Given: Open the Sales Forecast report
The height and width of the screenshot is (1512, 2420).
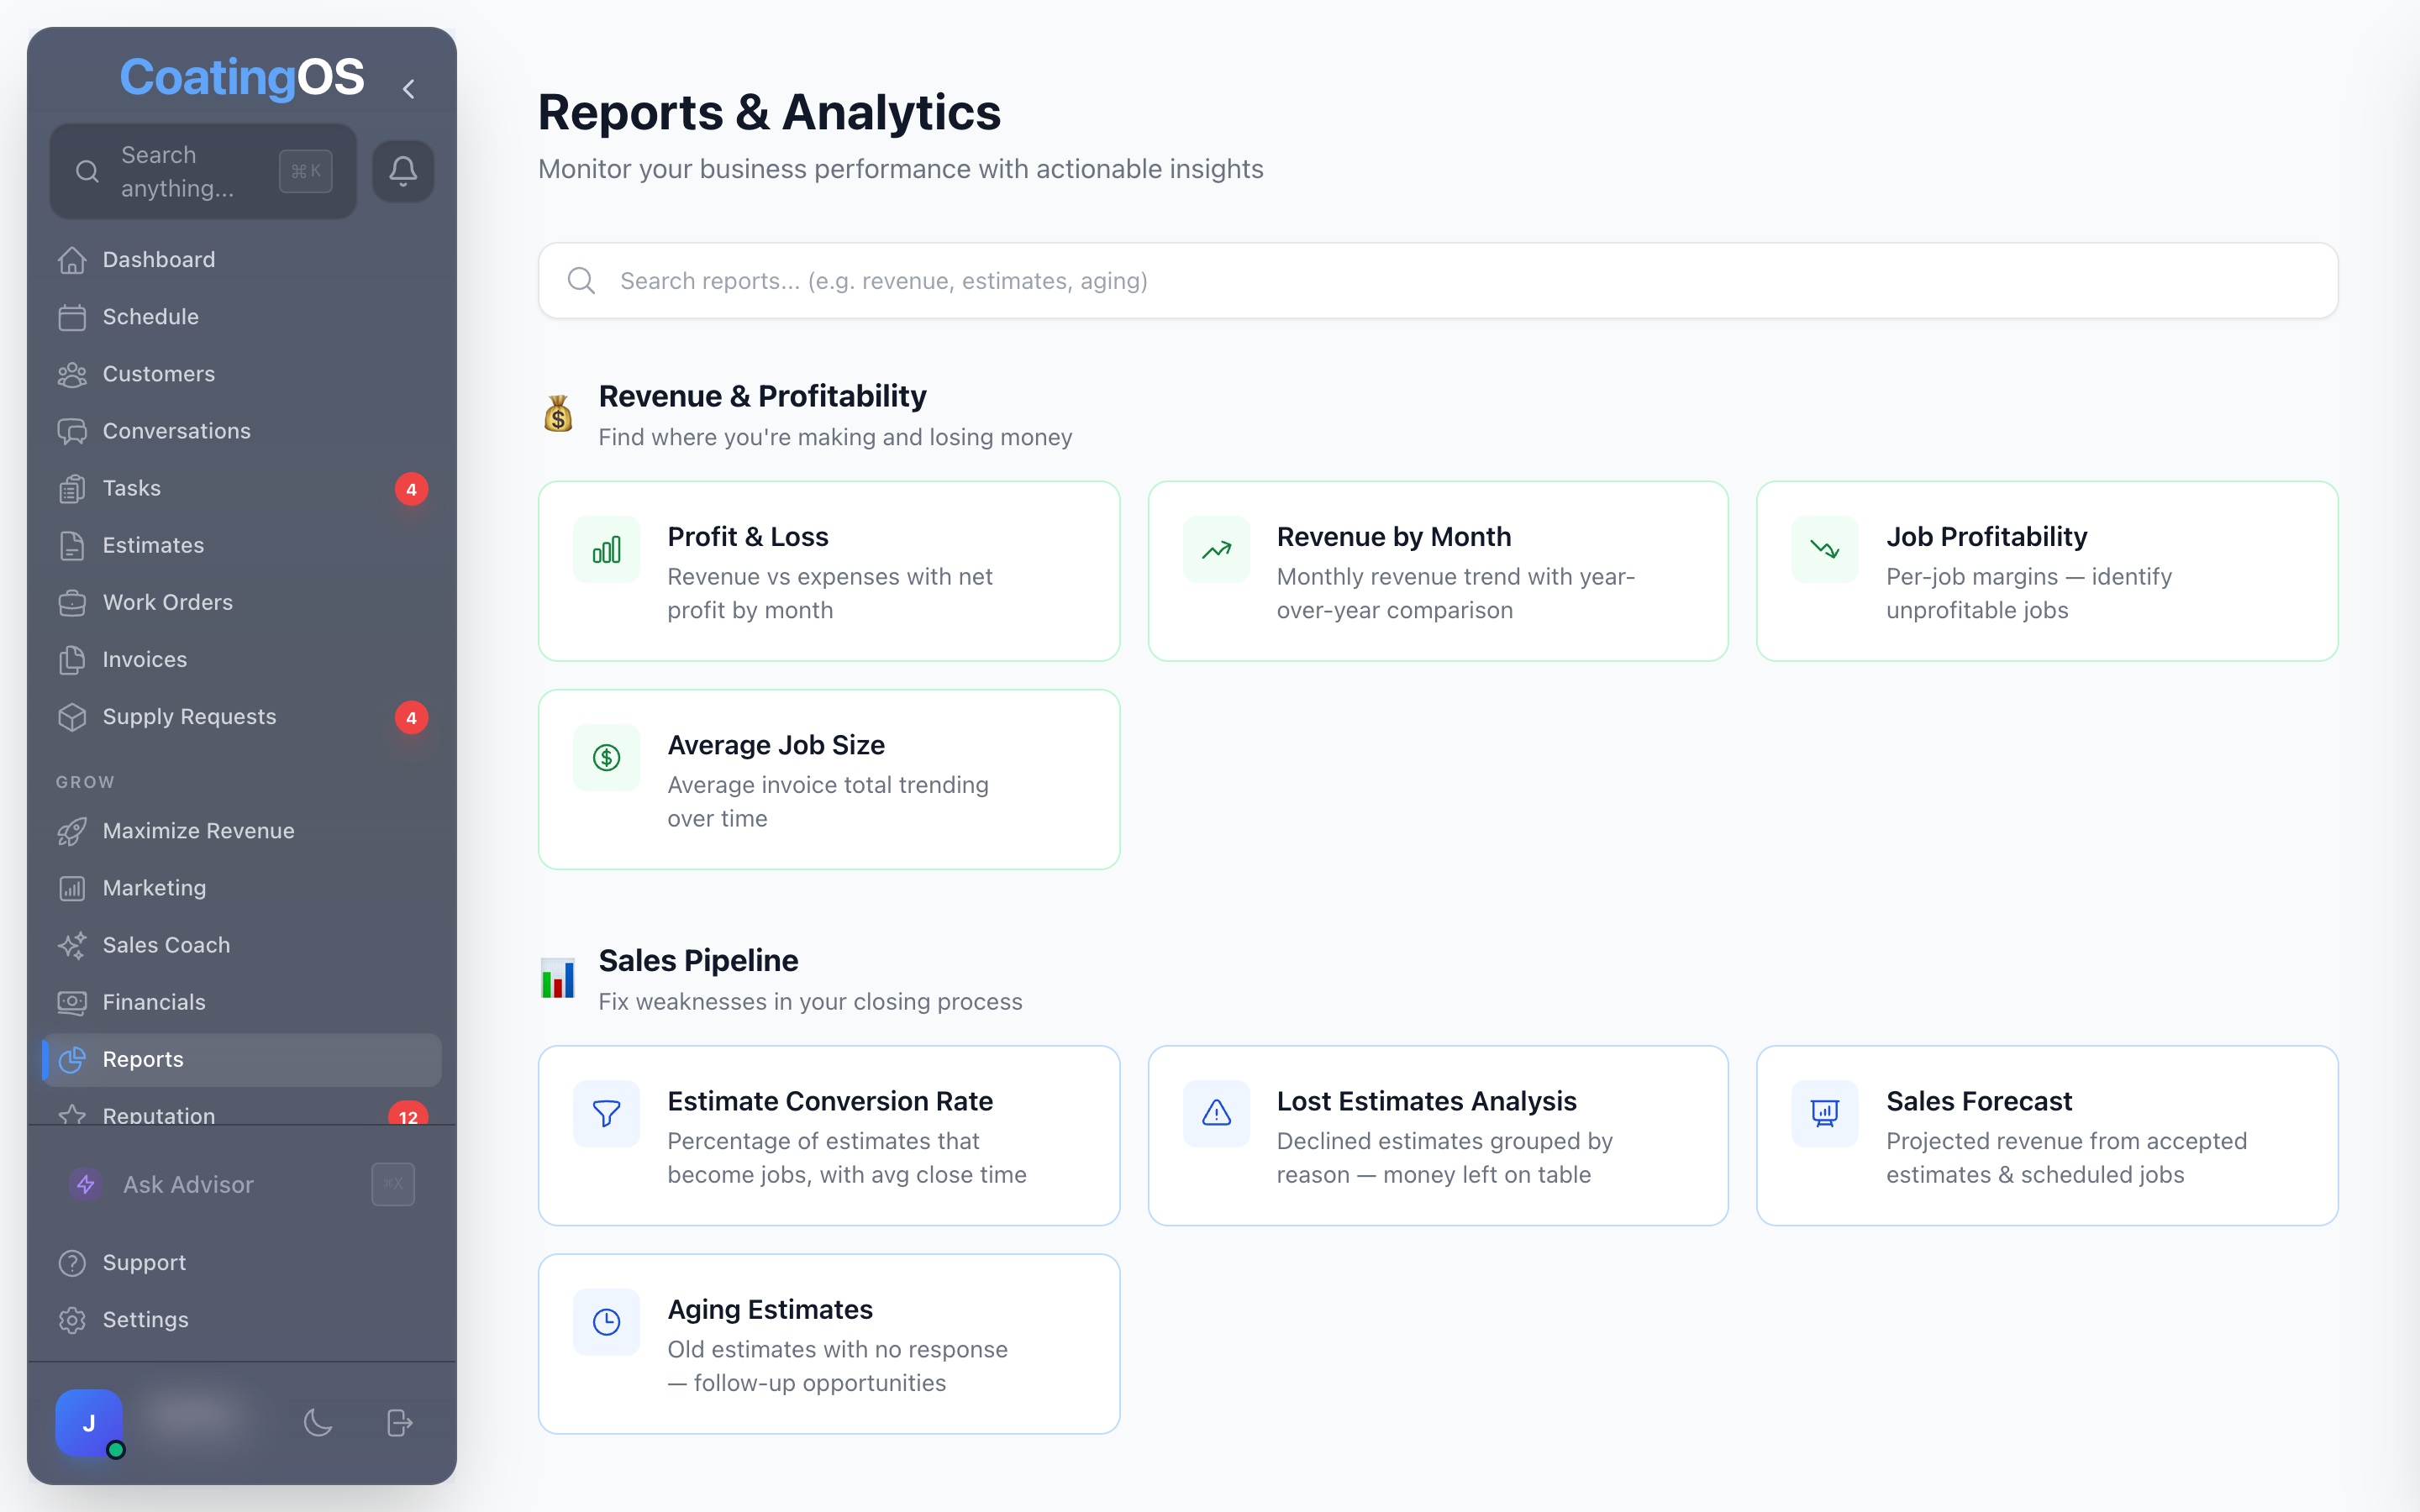Looking at the screenshot, I should coord(2047,1135).
